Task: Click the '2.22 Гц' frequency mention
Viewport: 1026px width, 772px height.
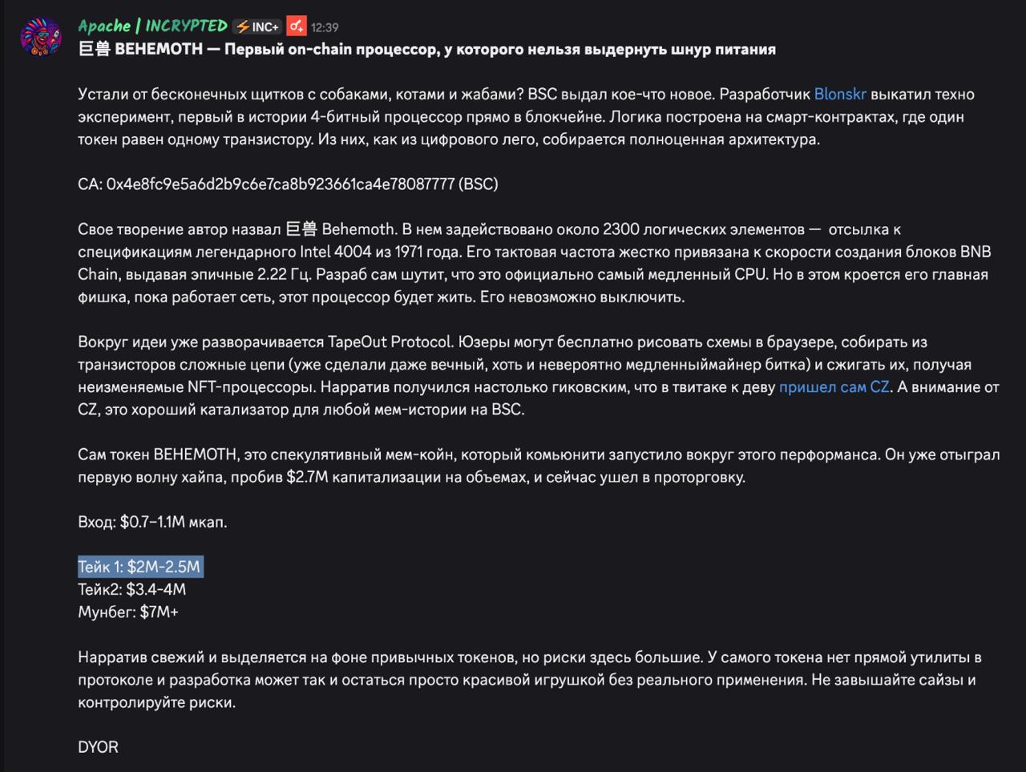Action: 285,274
